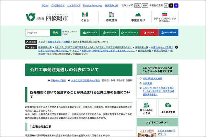Click the heading 1.公表の対象工事
Viewport: 206px width, 137px height.
[41, 127]
